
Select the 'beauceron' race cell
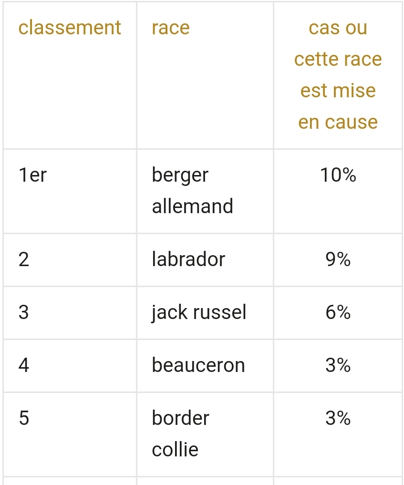tap(198, 366)
